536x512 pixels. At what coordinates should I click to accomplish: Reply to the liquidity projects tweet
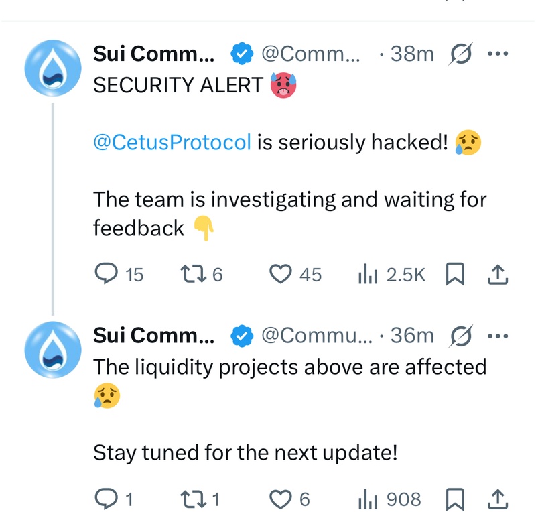[107, 498]
